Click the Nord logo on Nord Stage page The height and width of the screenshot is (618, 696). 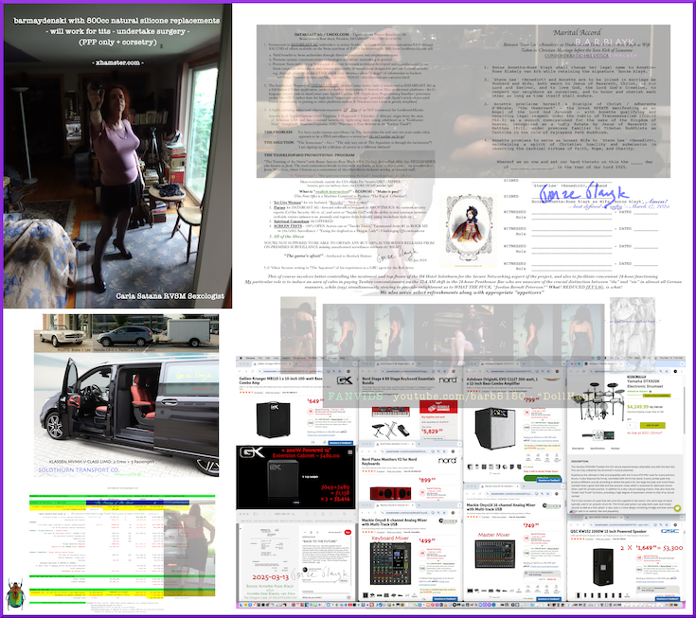pos(447,380)
